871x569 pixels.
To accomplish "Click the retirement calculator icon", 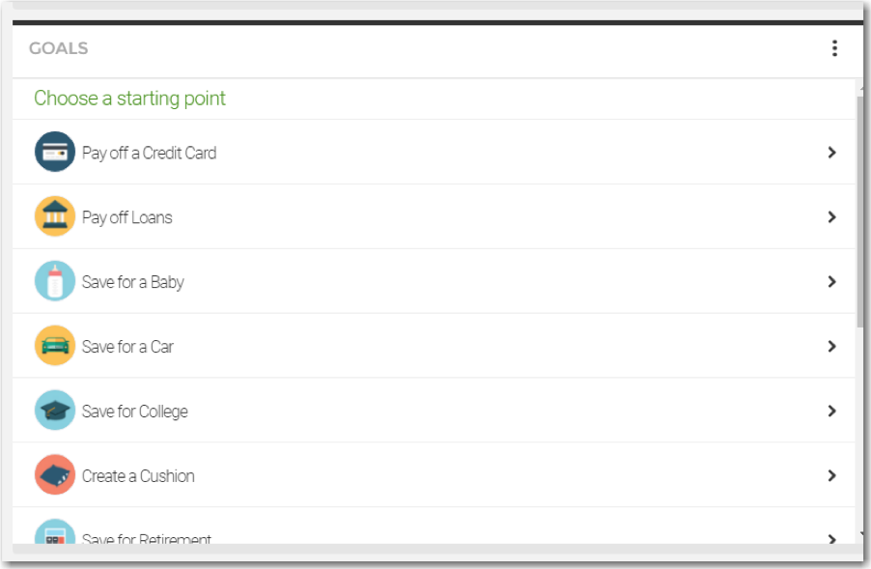I will click(x=54, y=532).
